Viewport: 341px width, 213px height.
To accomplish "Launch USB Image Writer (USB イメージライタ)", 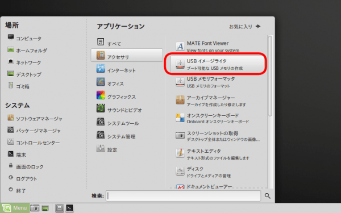I will [x=218, y=64].
